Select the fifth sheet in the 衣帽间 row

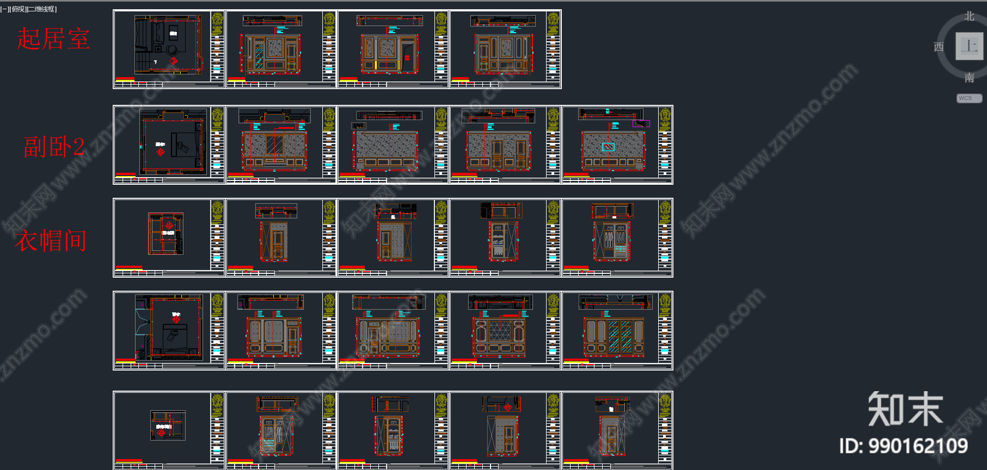point(617,238)
